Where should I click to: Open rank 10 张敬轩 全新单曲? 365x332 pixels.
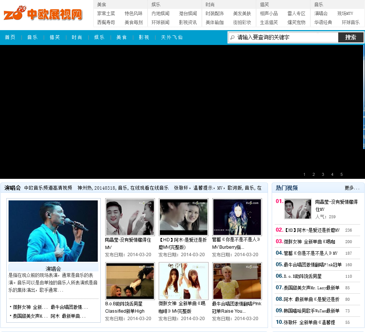[x=309, y=322]
